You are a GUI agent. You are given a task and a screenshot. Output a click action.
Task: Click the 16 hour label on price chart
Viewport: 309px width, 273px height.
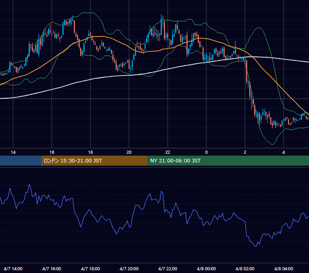tap(52, 152)
